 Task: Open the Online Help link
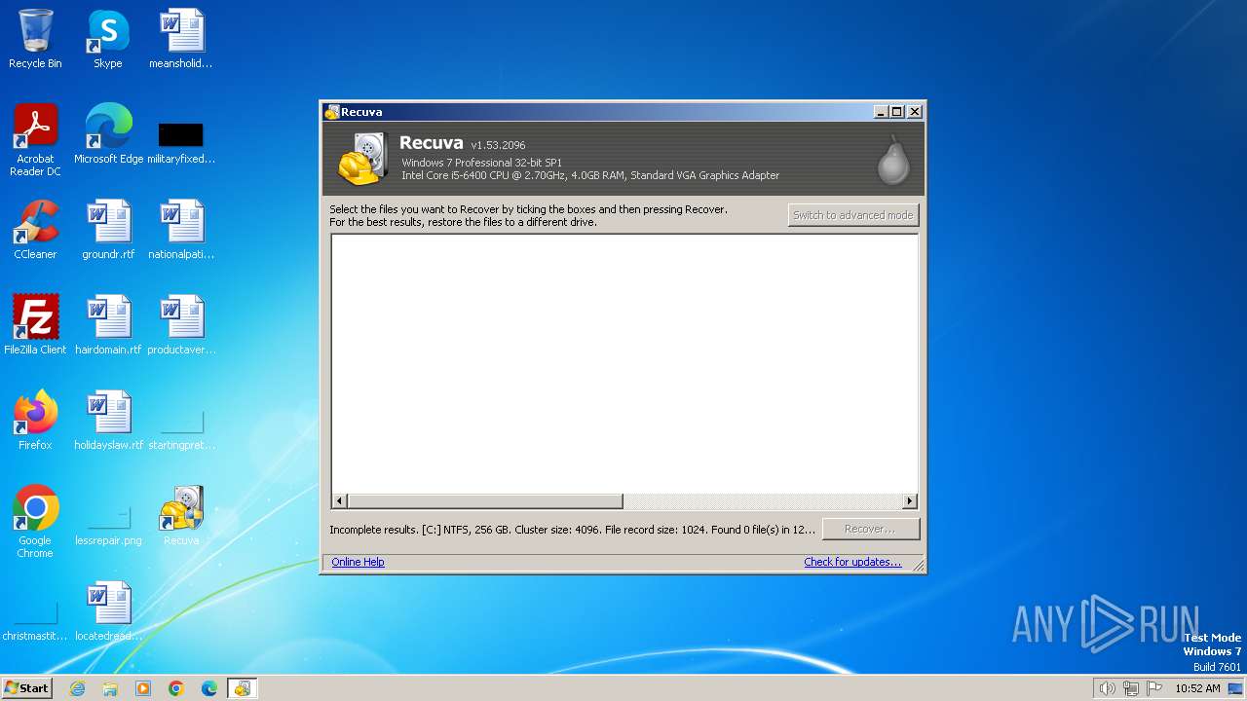[358, 562]
